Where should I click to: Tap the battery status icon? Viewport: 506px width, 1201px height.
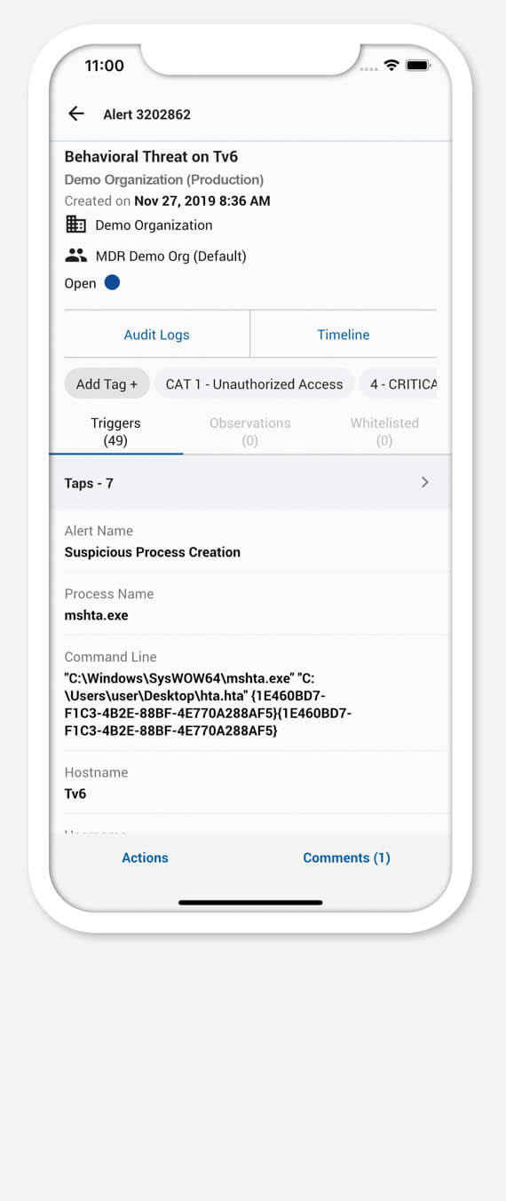[417, 66]
